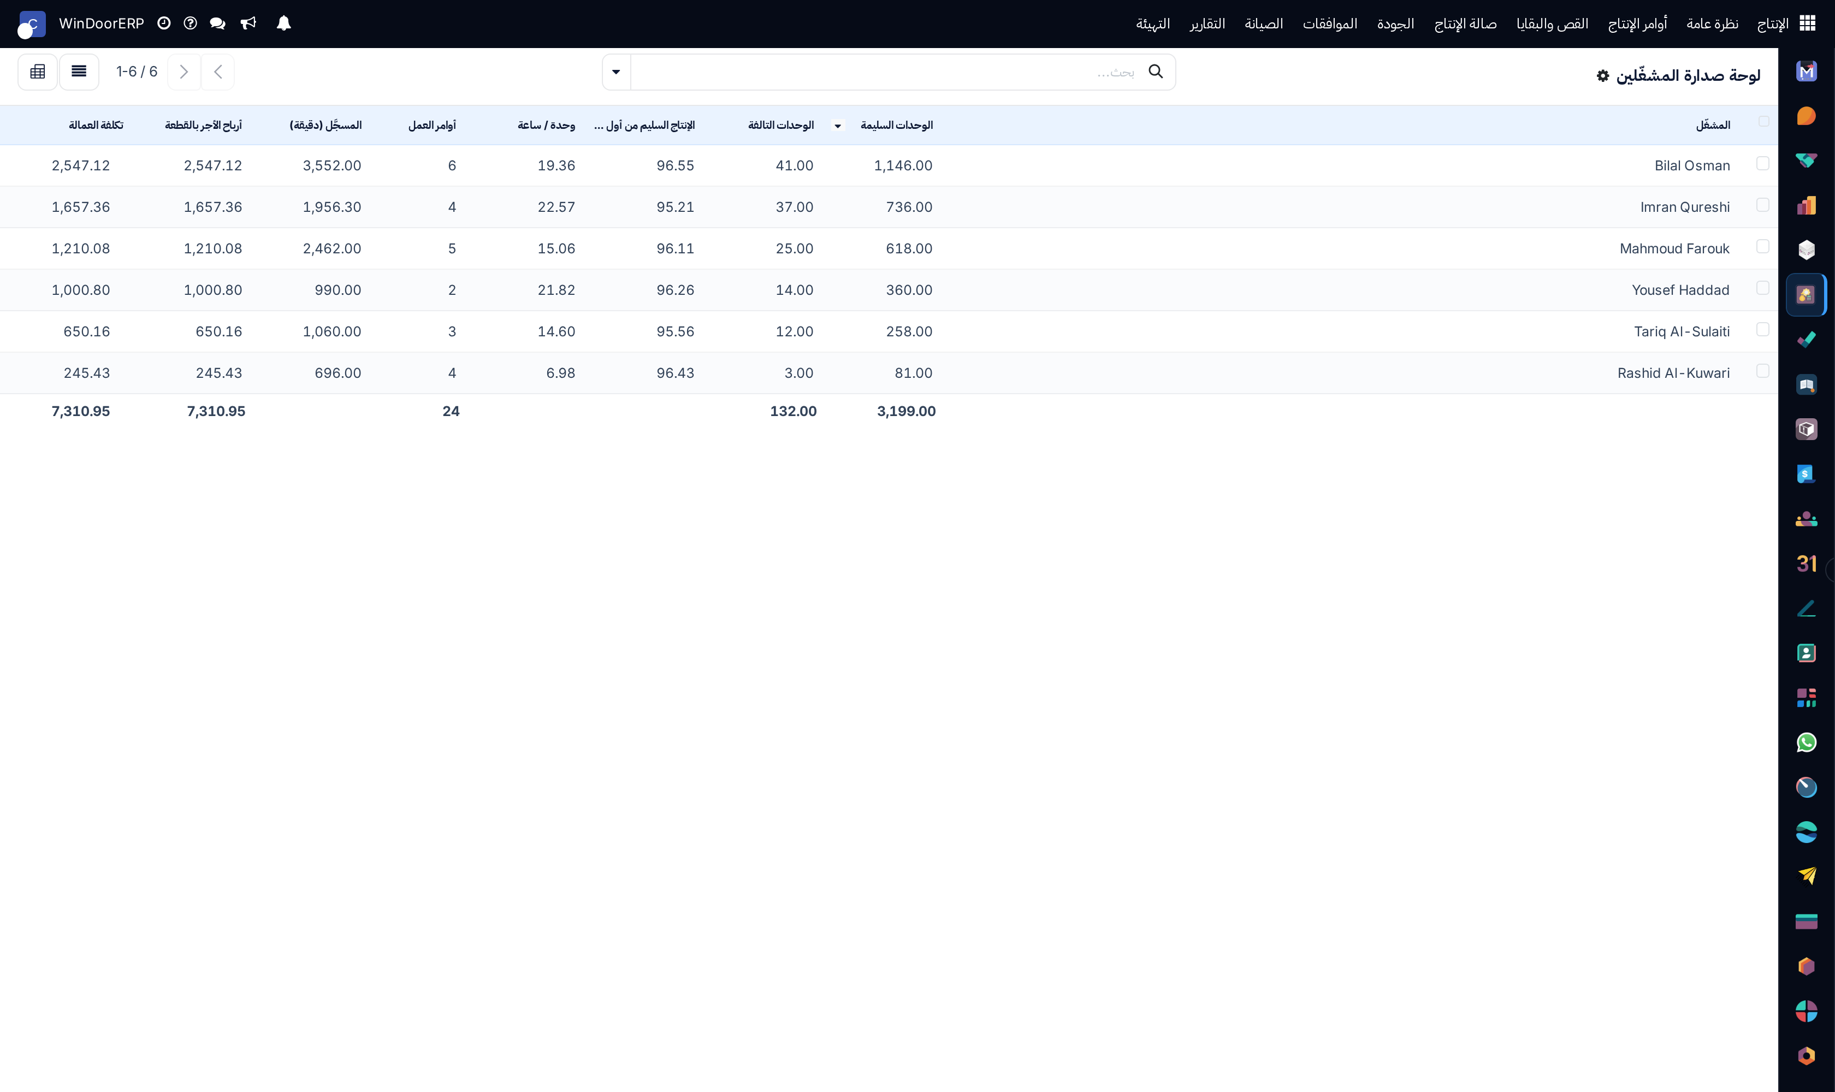Sort by تكلفة العمالة column header

coord(96,125)
